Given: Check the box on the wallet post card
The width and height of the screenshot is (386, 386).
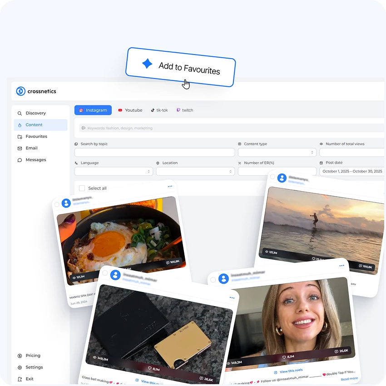Looking at the screenshot, I should pos(105,273).
